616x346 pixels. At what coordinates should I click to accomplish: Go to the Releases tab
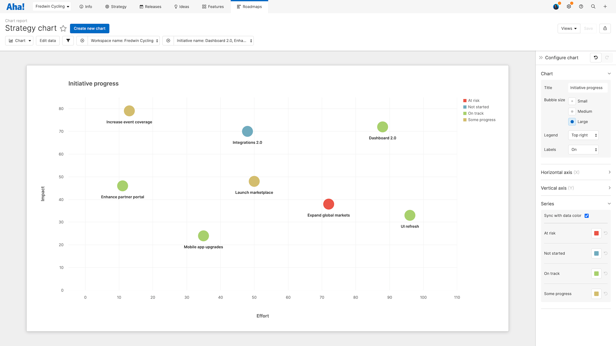pos(150,6)
